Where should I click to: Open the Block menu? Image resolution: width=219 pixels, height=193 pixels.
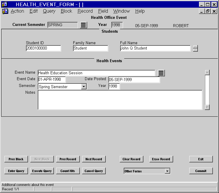tap(66, 11)
